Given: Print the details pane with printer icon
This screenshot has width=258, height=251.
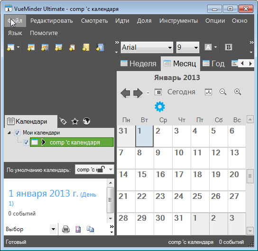Looking at the screenshot, I should coord(66,229).
